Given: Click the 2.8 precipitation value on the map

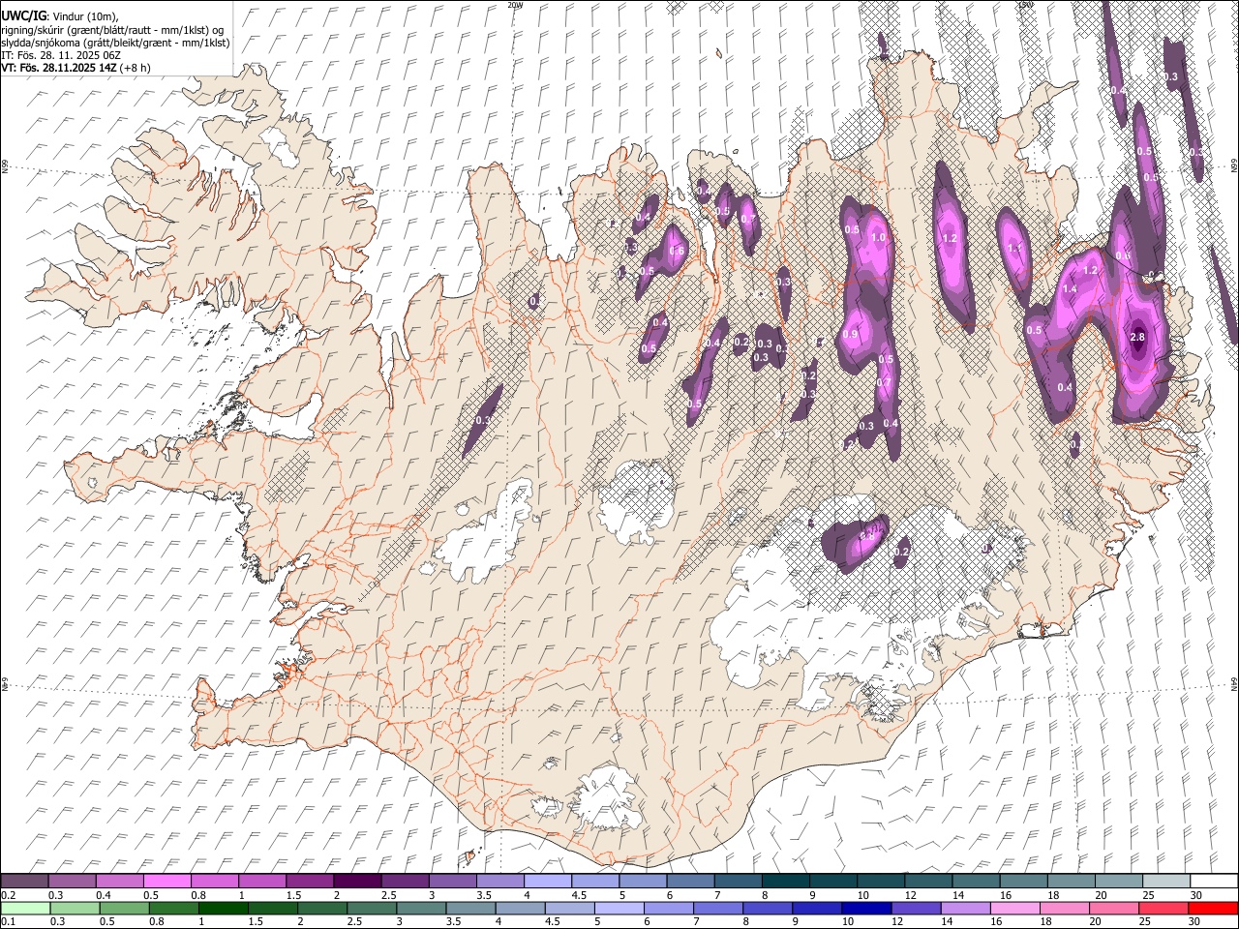Looking at the screenshot, I should click(1137, 337).
